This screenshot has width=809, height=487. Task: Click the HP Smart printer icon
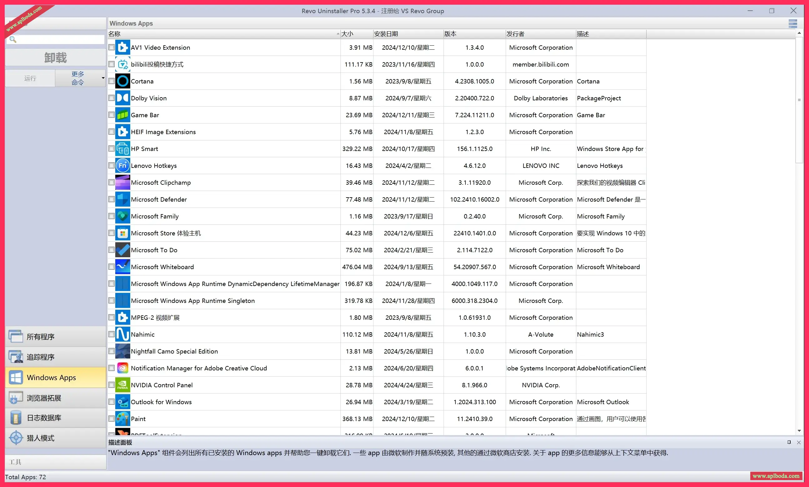(x=123, y=149)
